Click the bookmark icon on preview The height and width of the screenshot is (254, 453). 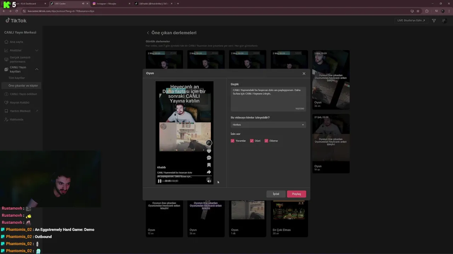[x=209, y=165]
